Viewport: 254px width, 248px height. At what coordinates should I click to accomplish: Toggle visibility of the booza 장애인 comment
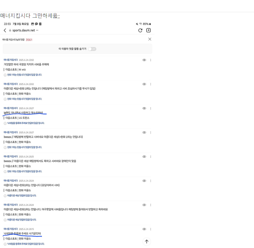click(x=144, y=156)
